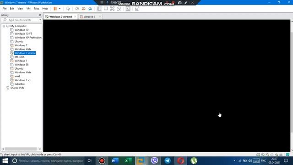Image resolution: width=293 pixels, height=165 pixels.
Task: Select the Windows 10 VM
Action: pos(22,30)
